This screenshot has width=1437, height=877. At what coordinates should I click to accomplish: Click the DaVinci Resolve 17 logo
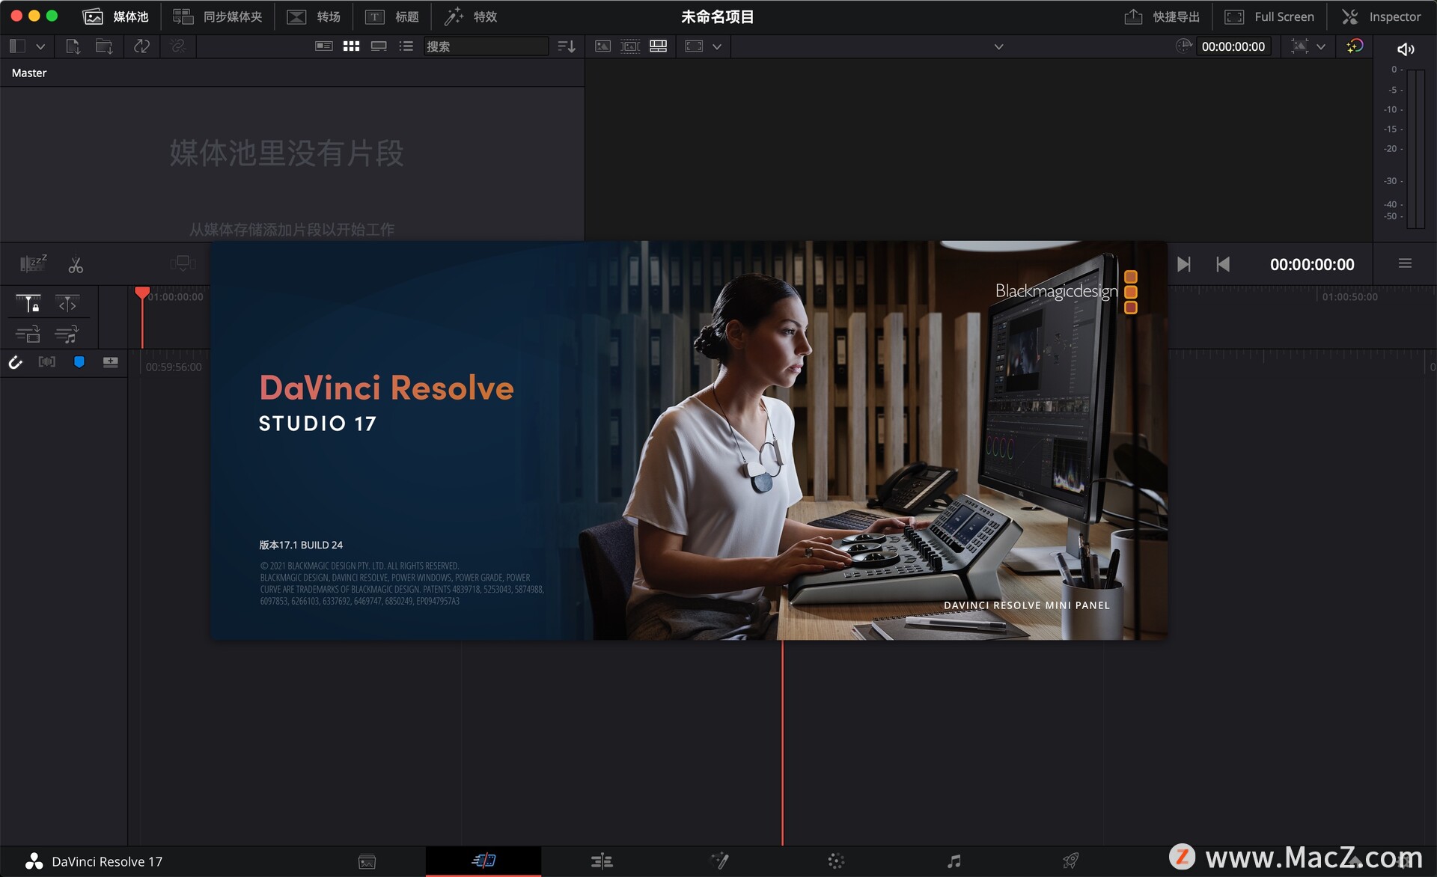[x=34, y=861]
